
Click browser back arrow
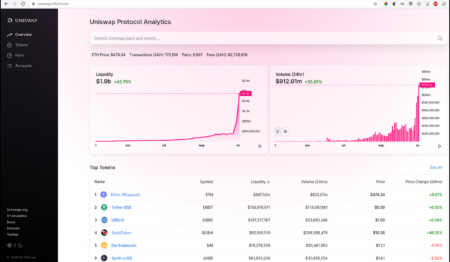pos(6,4)
